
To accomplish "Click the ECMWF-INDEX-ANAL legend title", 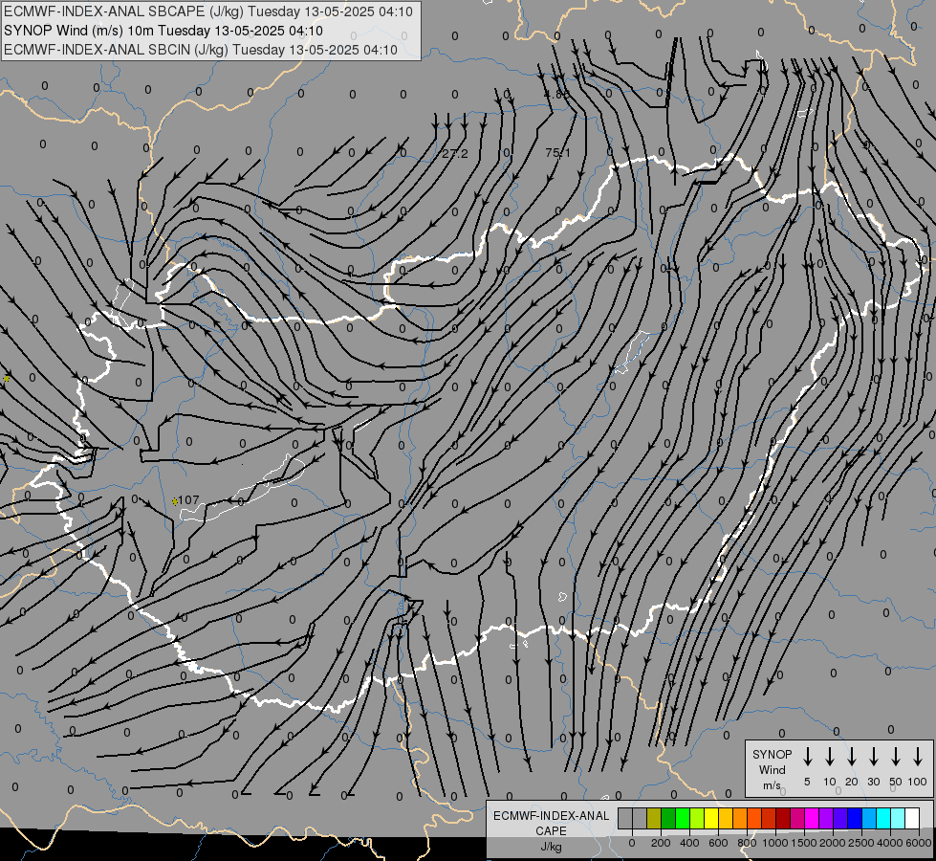I will point(551,816).
